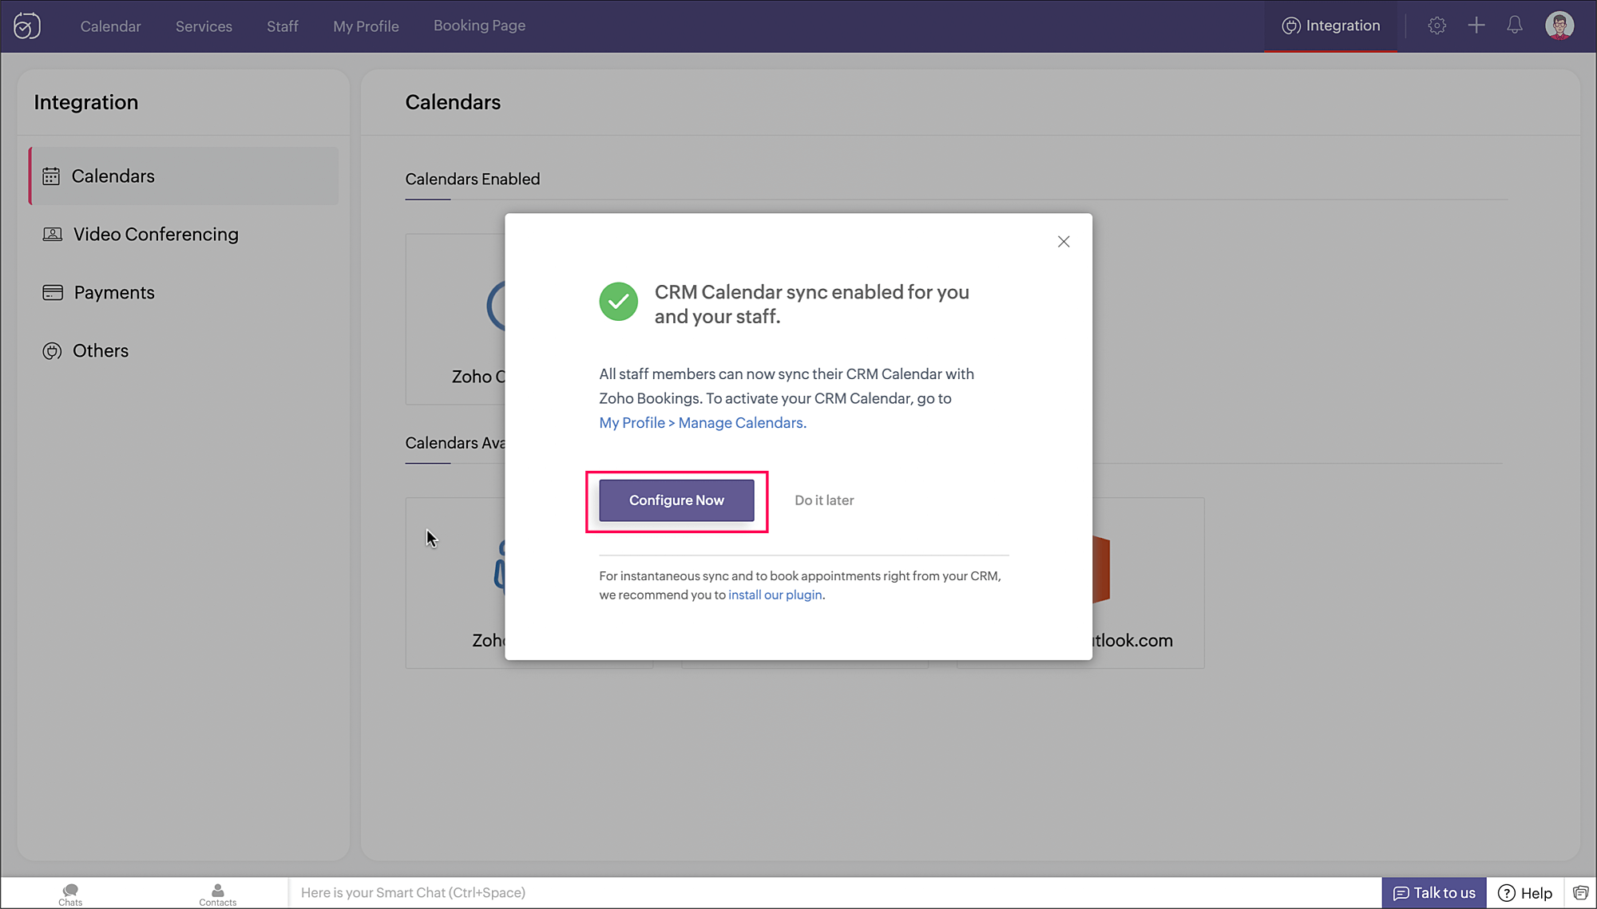Click the green success checkmark icon

pyautogui.click(x=618, y=302)
